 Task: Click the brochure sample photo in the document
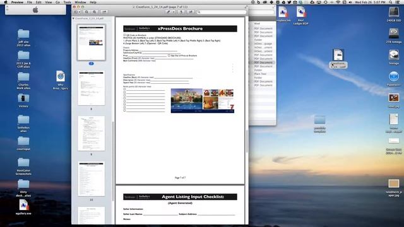click(203, 101)
